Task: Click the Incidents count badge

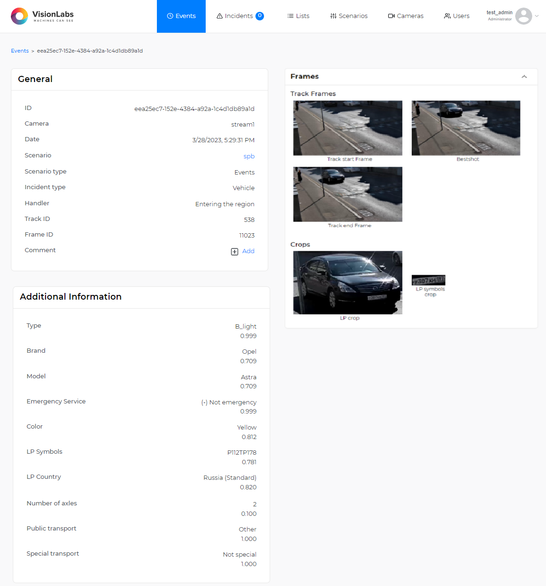Action: (260, 16)
